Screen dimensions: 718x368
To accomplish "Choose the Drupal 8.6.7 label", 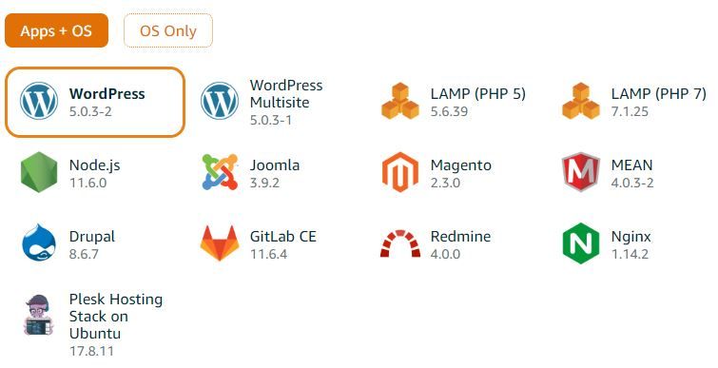I will point(92,244).
